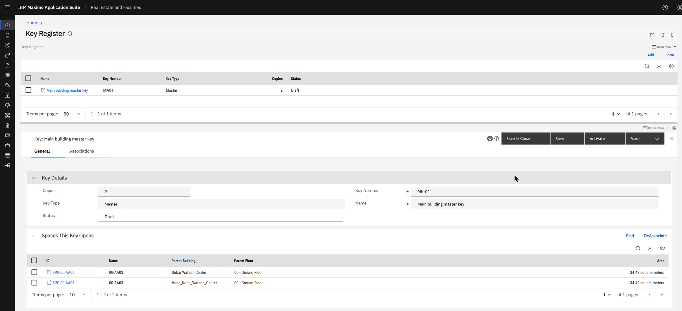
Task: Collapse the Spaces This Key Opens section
Action: [34, 236]
